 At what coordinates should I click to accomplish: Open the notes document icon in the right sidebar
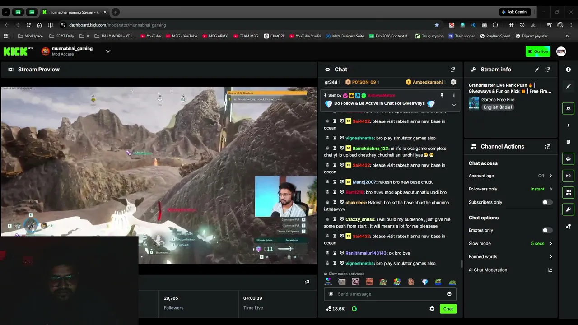[x=569, y=142]
